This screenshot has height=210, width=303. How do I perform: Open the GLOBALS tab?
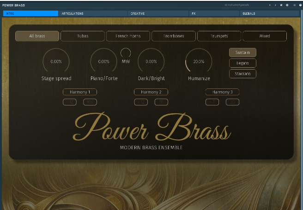tap(269, 13)
